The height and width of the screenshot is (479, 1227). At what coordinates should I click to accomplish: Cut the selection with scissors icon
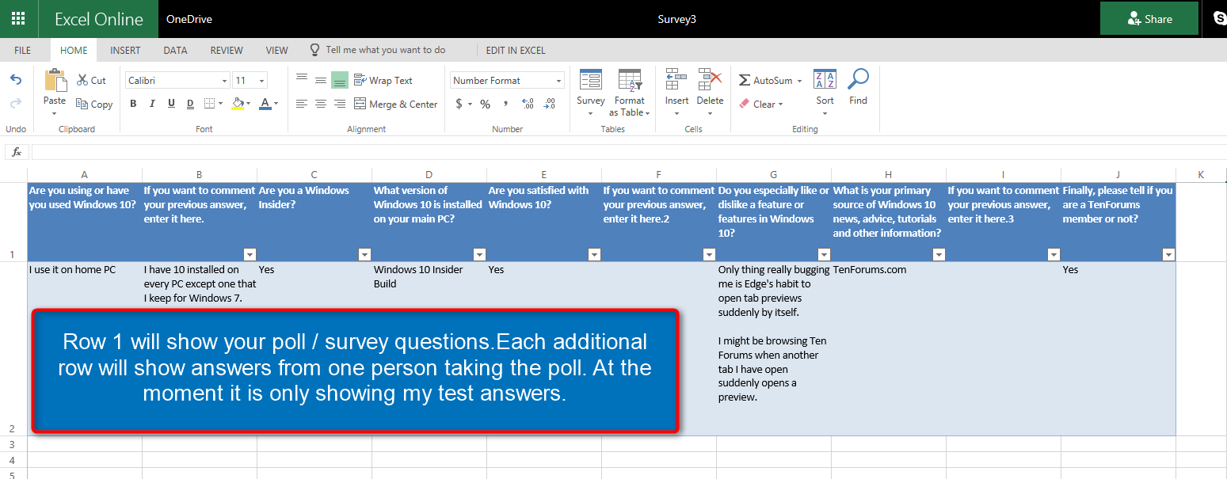pyautogui.click(x=82, y=80)
